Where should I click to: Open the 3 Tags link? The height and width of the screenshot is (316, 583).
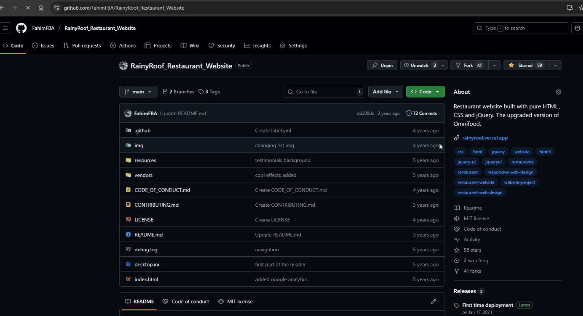pos(209,92)
